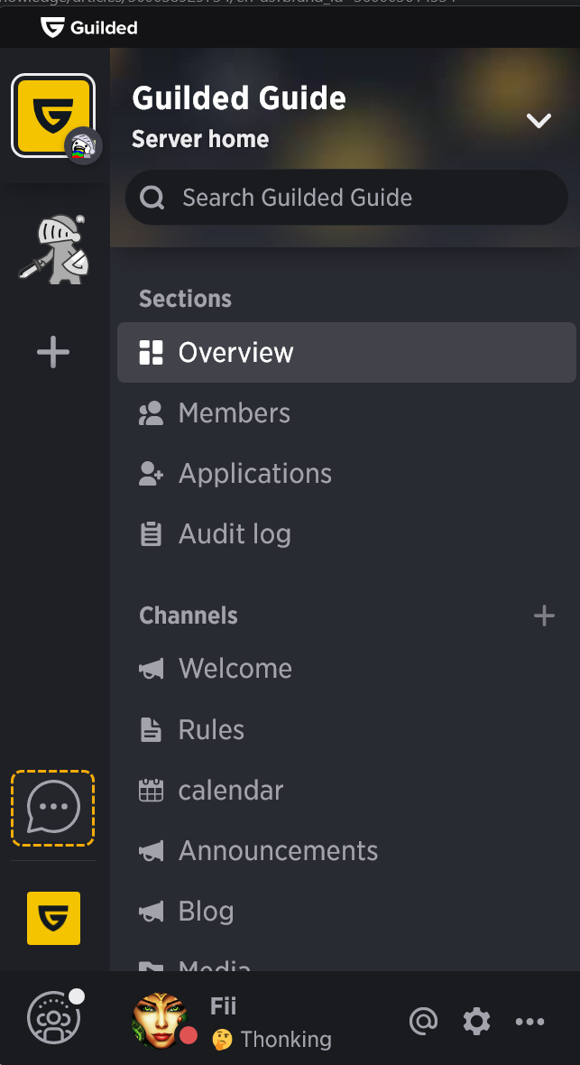This screenshot has width=580, height=1065.
Task: Open the calendar channel
Action: coord(346,790)
